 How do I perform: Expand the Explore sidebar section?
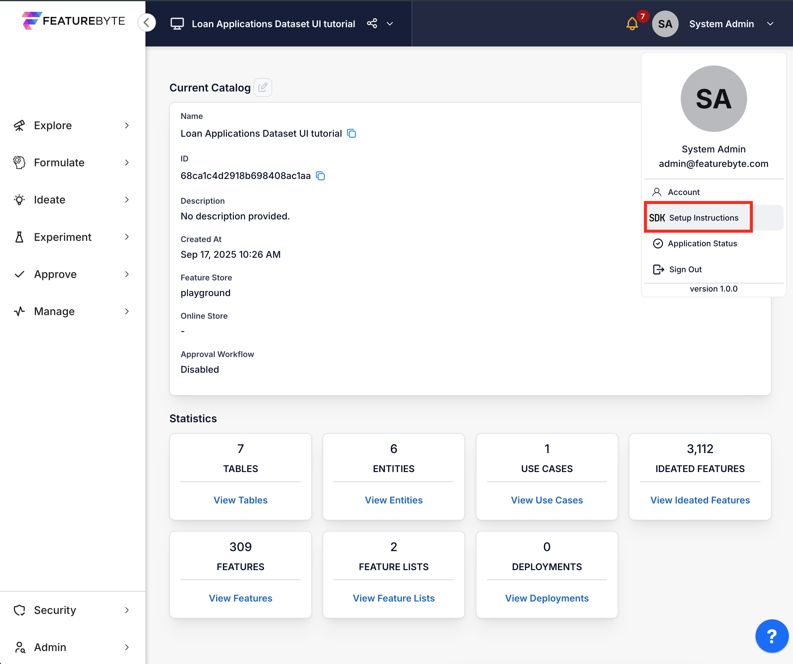pyautogui.click(x=53, y=125)
